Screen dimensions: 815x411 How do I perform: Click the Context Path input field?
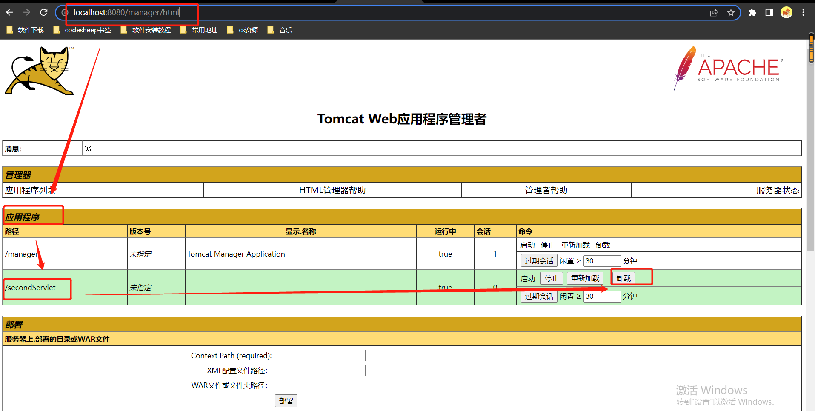click(x=320, y=355)
